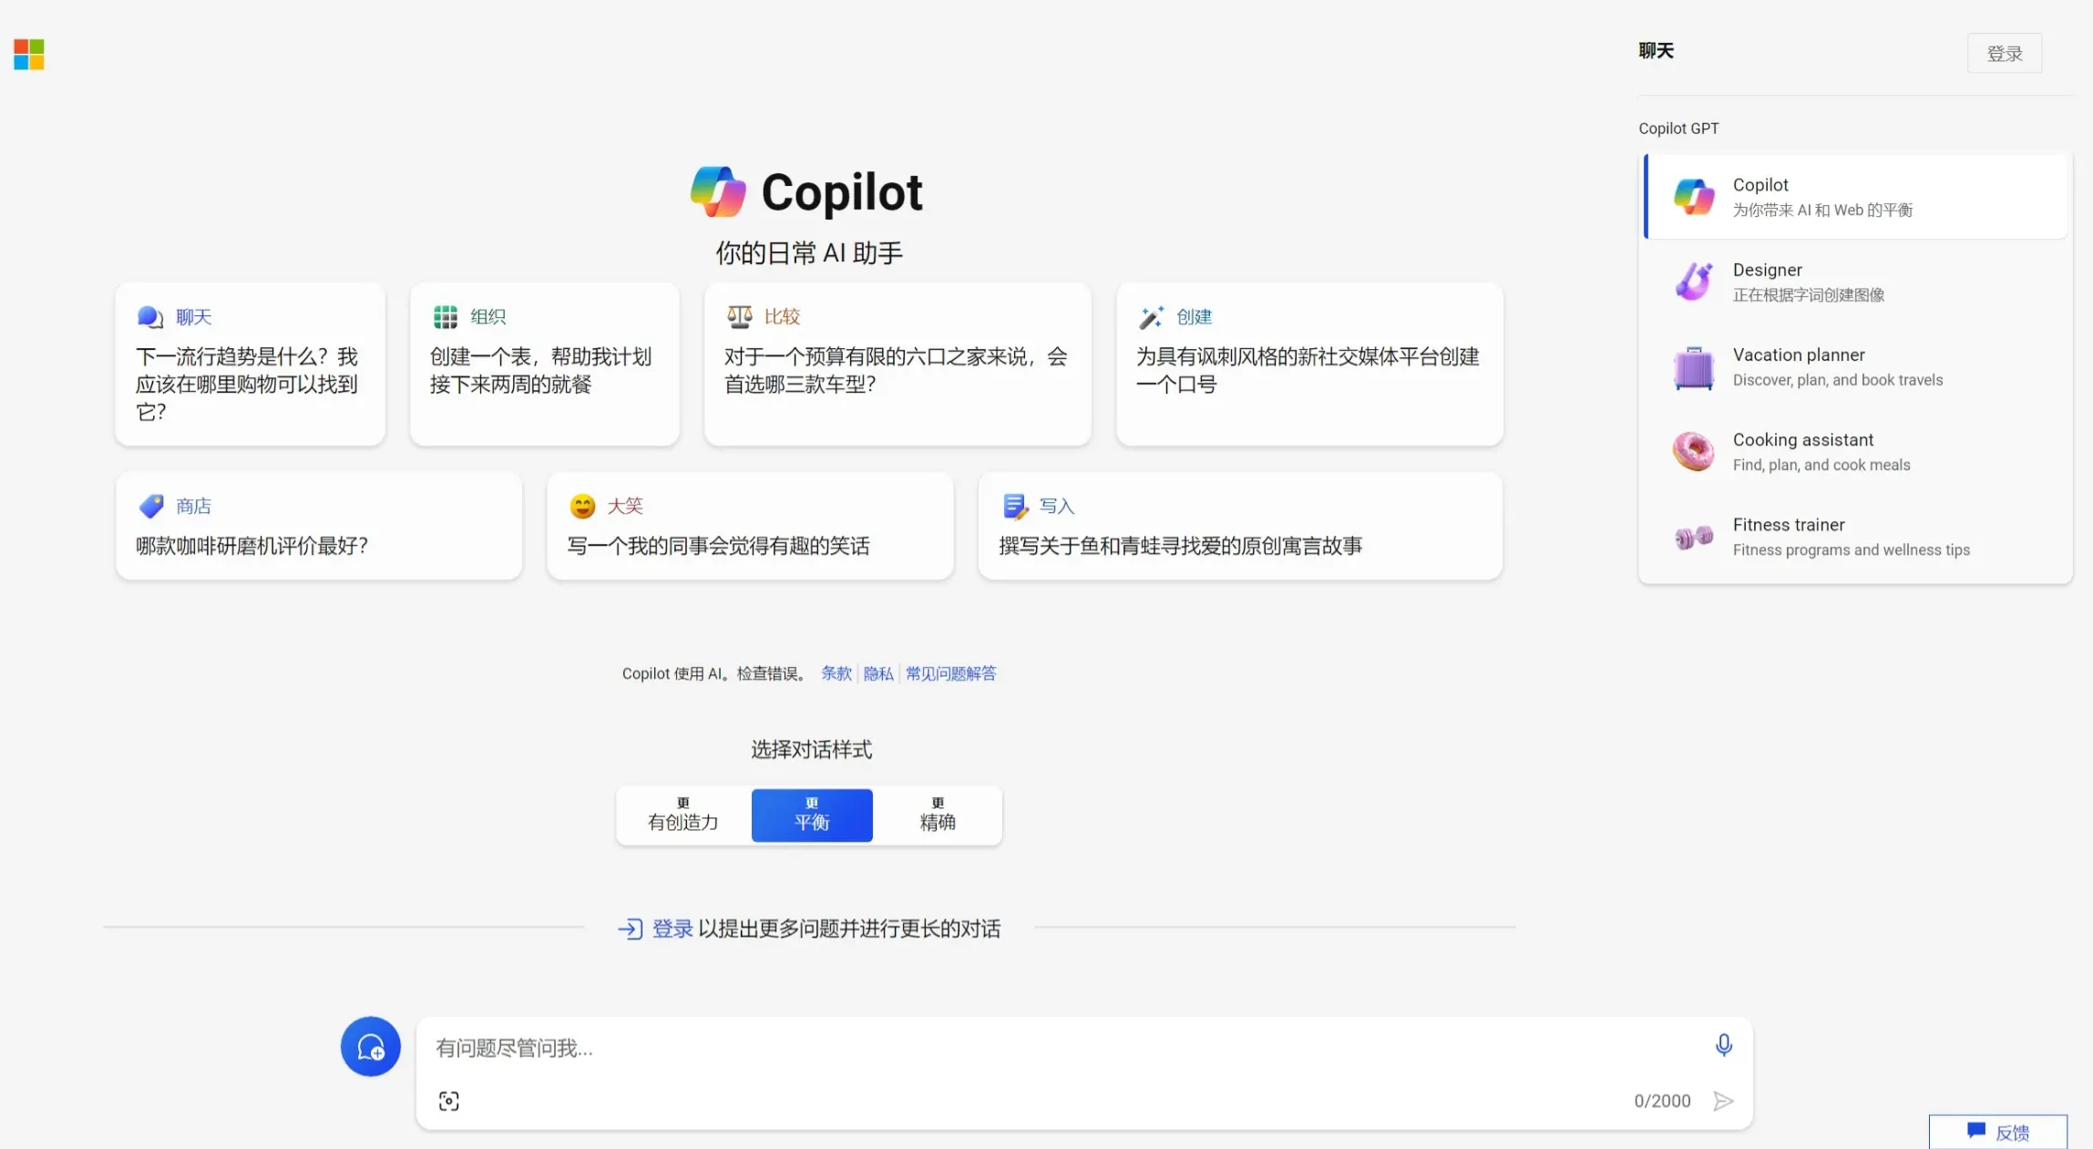The width and height of the screenshot is (2093, 1149).
Task: Click the scales icon on 比较 card
Action: pos(740,316)
